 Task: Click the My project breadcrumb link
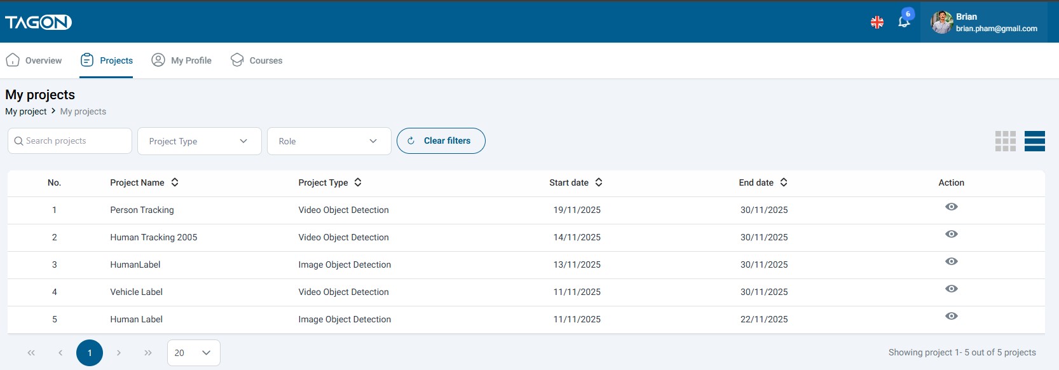click(26, 111)
